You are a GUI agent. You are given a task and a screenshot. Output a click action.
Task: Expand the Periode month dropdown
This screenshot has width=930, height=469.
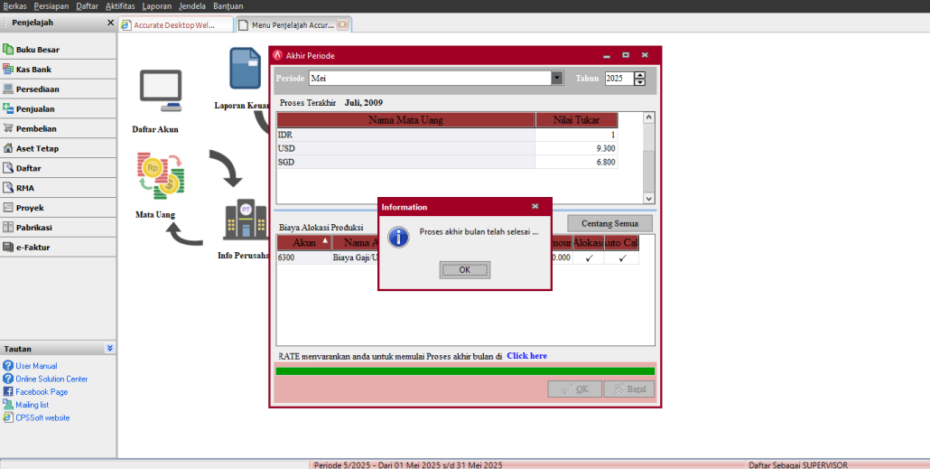(557, 79)
